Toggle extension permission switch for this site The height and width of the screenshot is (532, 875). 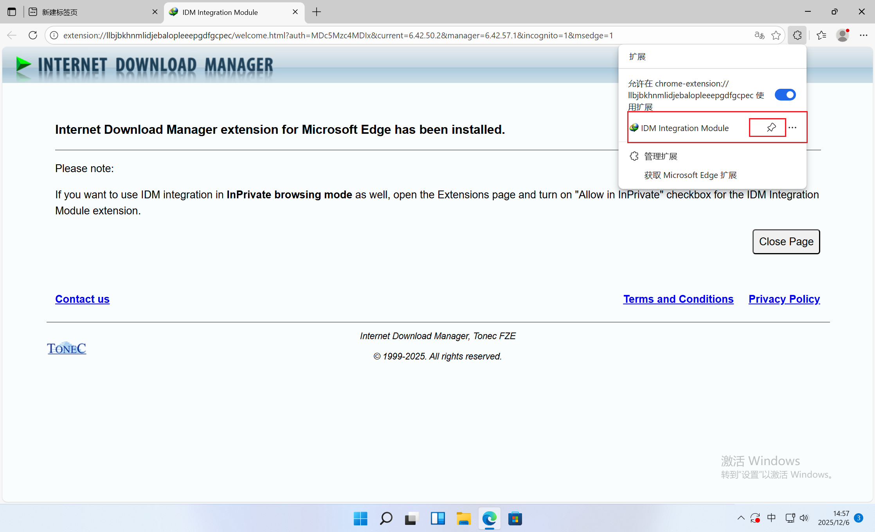[785, 95]
